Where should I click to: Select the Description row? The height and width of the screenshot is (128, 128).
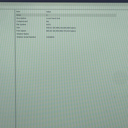pyautogui.click(x=66, y=18)
